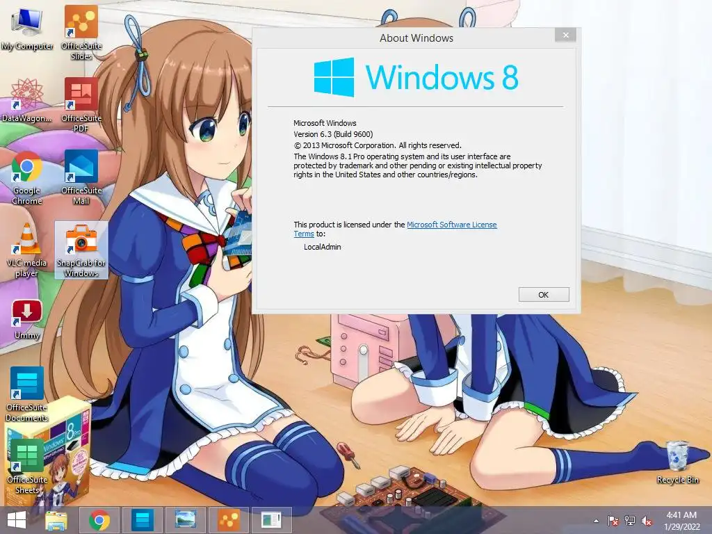Screen dimensions: 712x534
Task: Show hidden system tray icons
Action: (x=596, y=521)
